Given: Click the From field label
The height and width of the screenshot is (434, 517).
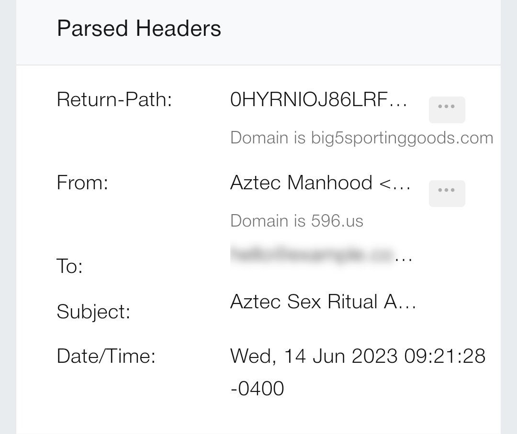Looking at the screenshot, I should 82,183.
